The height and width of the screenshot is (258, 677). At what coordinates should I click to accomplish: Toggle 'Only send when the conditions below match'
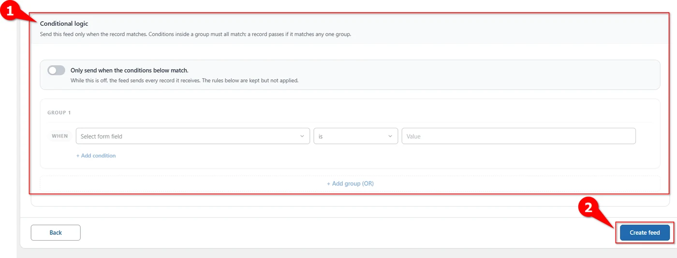pyautogui.click(x=56, y=70)
